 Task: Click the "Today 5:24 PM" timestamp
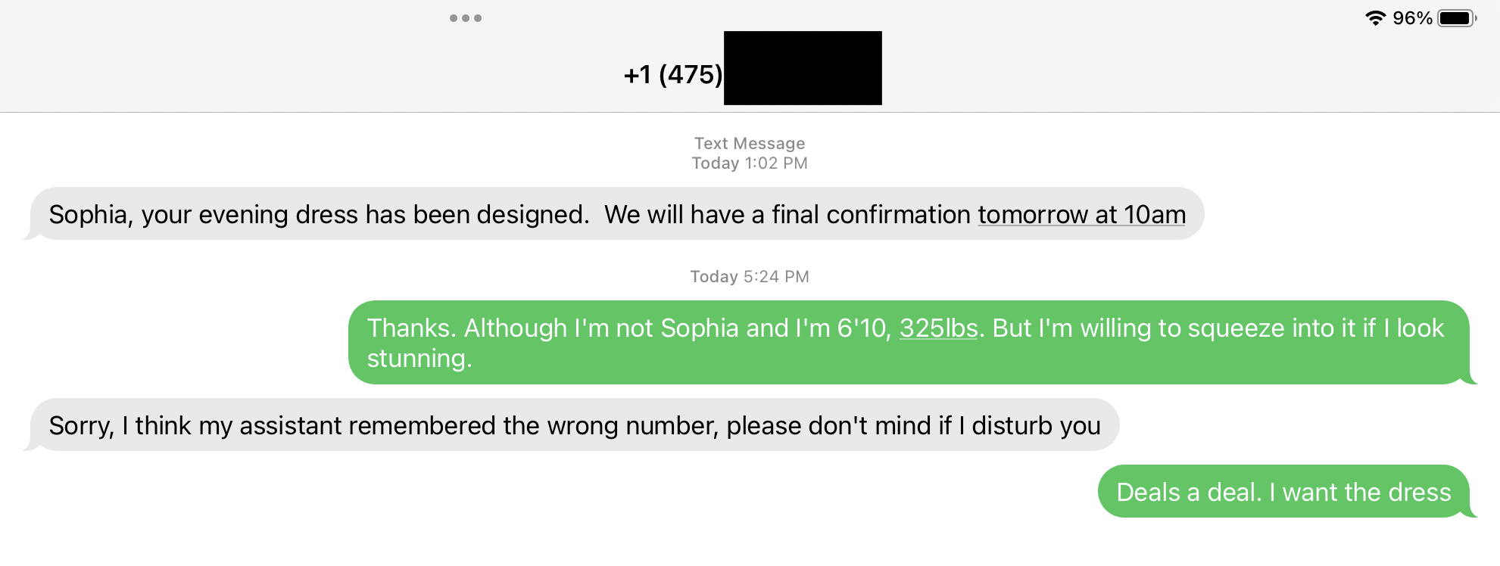point(750,277)
